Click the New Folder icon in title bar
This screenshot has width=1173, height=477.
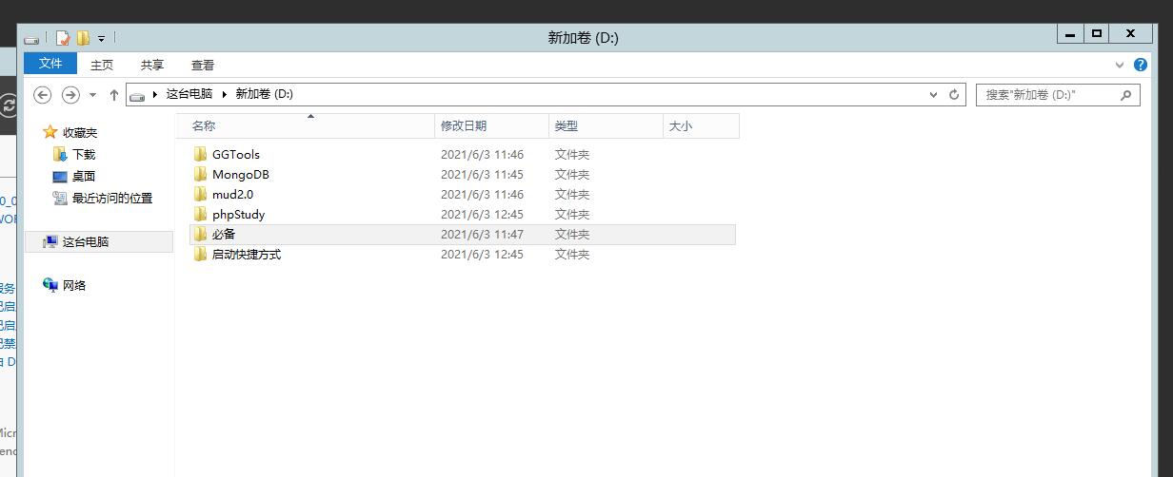tap(83, 38)
